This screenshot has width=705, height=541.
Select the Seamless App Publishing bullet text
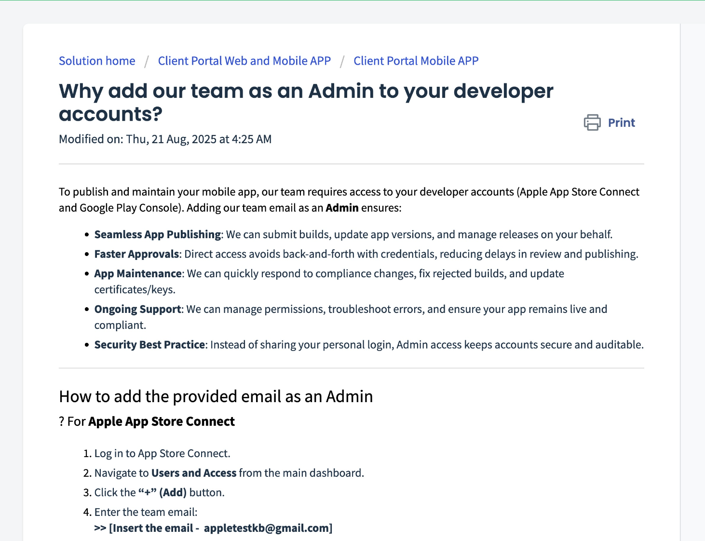point(353,234)
